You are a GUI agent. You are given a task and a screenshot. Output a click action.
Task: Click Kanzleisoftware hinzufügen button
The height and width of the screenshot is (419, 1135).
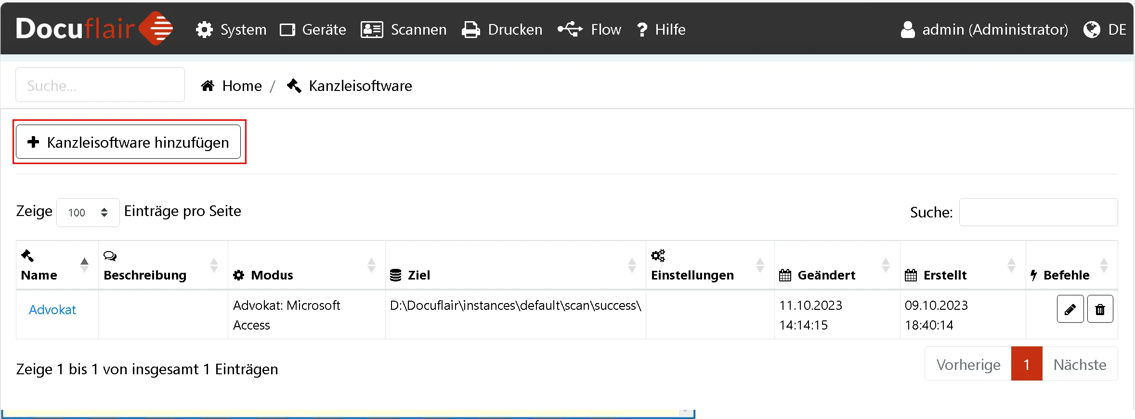128,142
